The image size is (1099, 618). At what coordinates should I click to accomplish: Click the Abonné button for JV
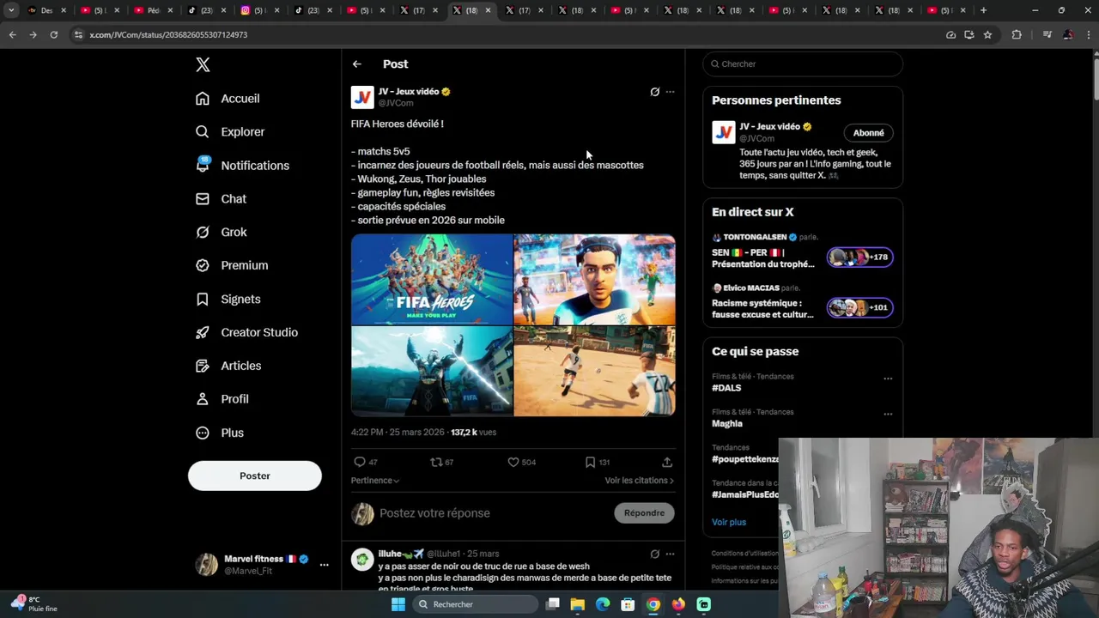[868, 133]
